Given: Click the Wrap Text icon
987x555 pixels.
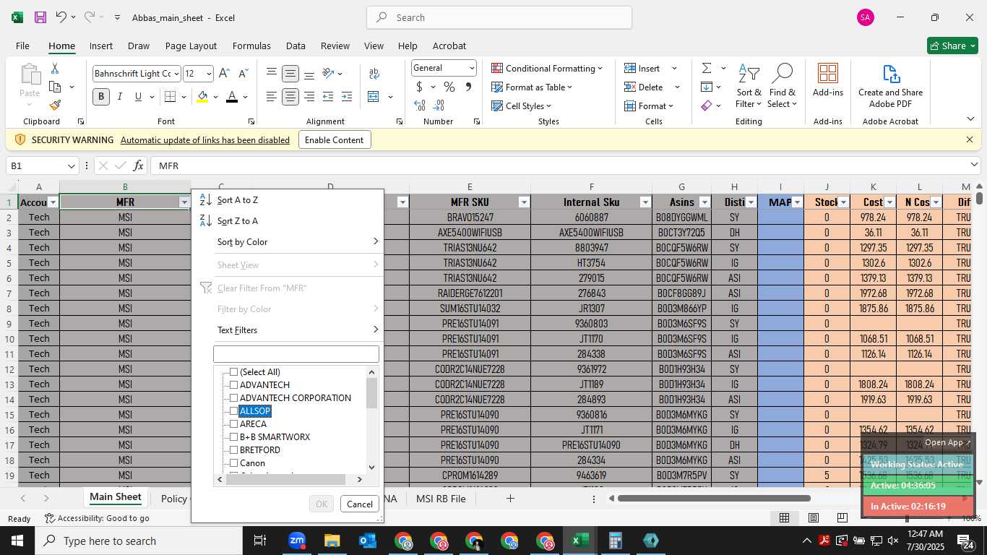Looking at the screenshot, I should [374, 74].
